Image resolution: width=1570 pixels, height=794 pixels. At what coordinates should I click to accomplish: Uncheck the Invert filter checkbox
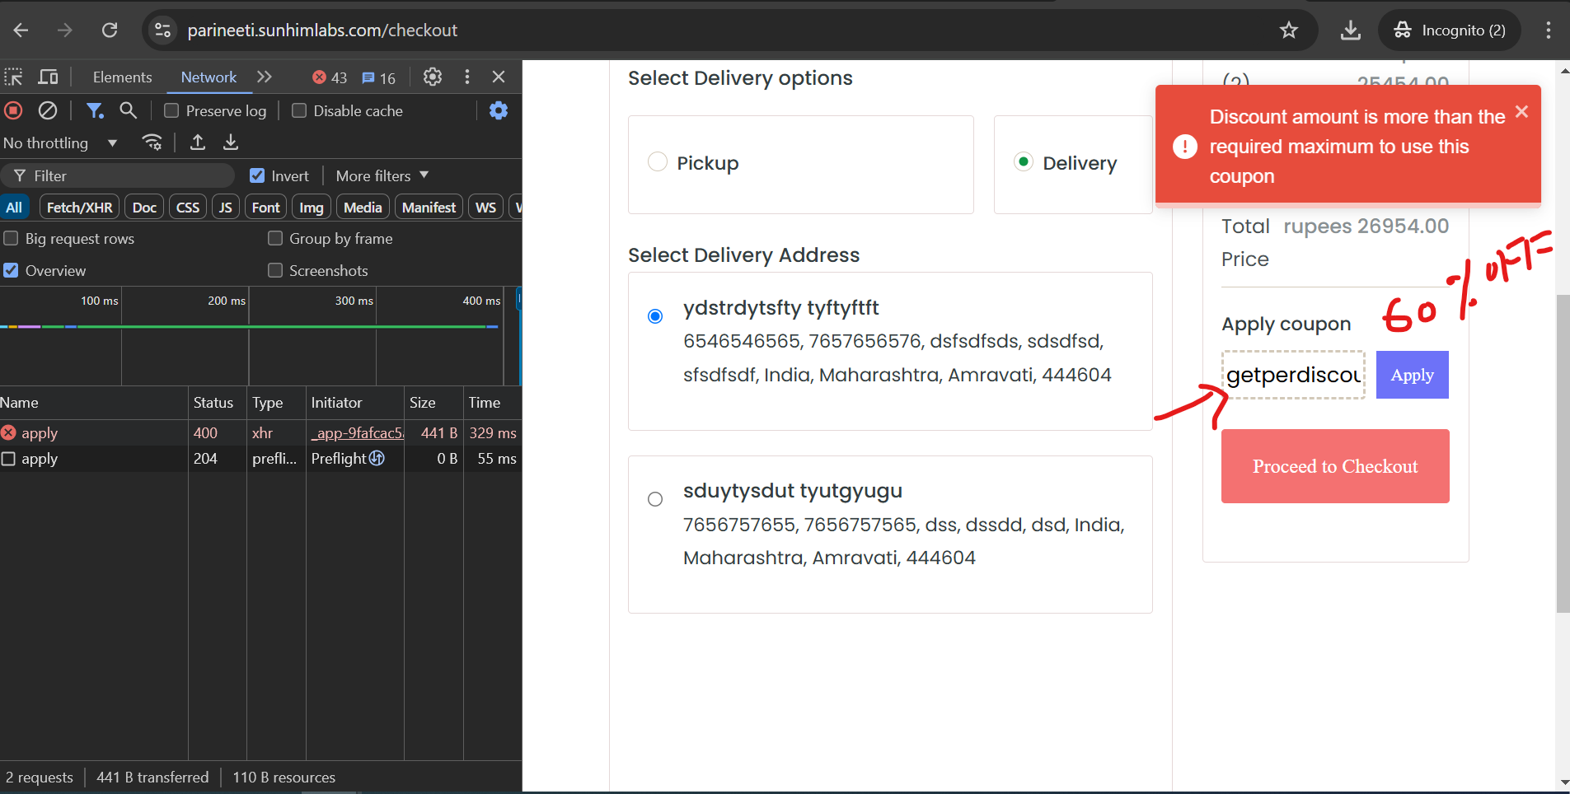click(257, 175)
